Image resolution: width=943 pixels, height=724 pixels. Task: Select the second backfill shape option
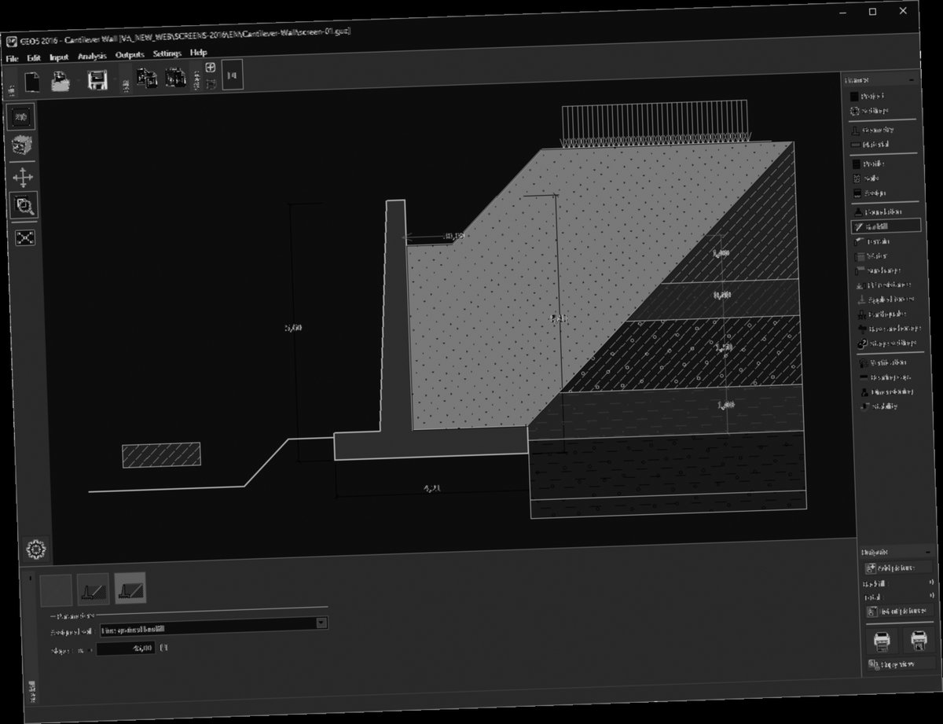click(x=93, y=588)
